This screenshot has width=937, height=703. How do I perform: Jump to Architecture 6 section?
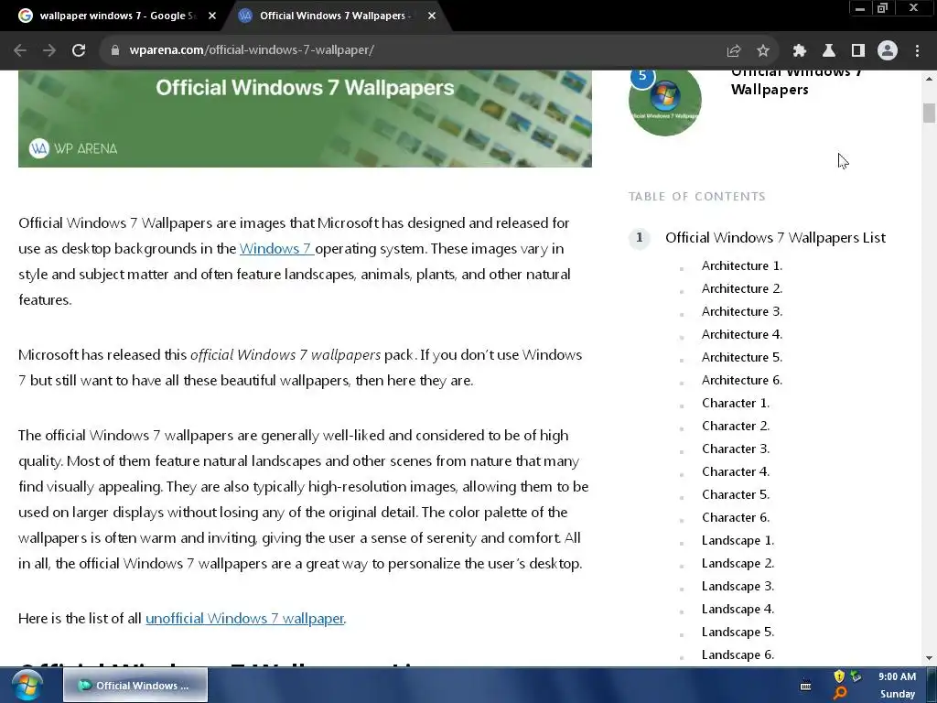click(741, 380)
